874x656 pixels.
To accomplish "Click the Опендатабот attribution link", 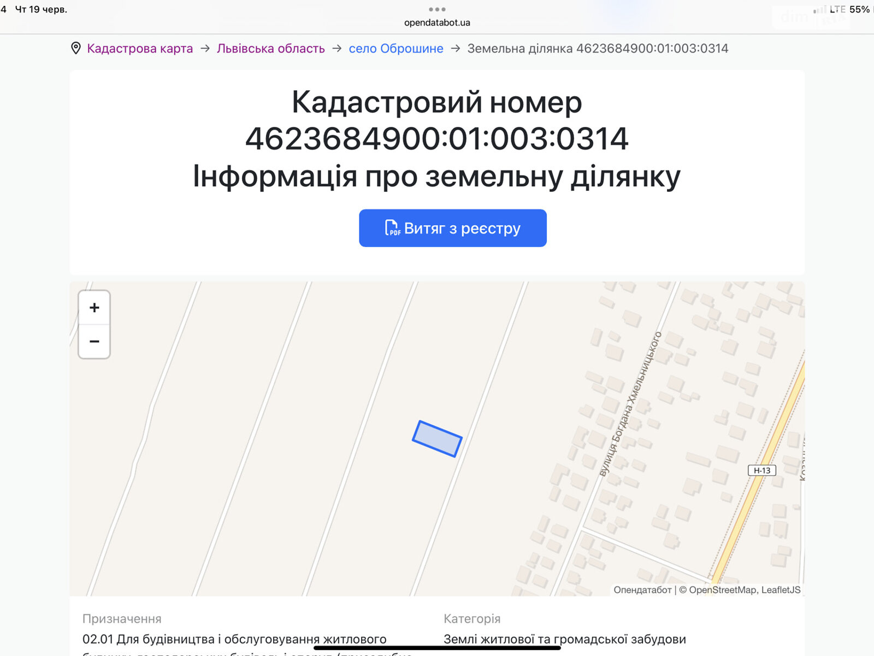I will coord(642,590).
